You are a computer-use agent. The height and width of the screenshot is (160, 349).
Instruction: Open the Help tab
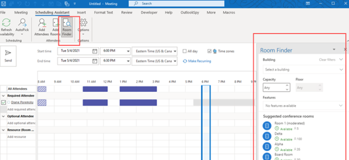[x=169, y=12]
